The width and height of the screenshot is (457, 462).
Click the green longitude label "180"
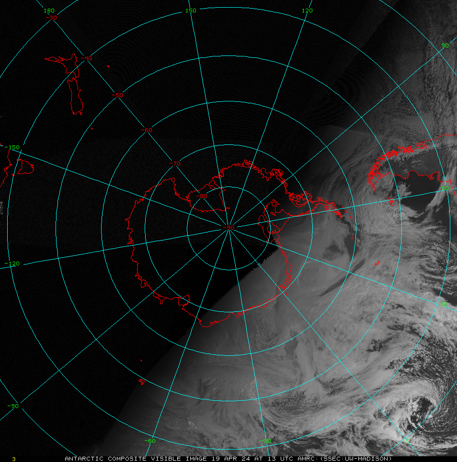(49, 11)
